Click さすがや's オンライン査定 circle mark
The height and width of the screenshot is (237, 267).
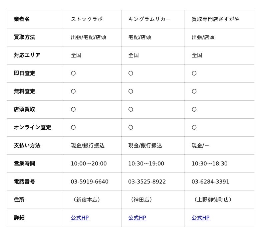click(194, 128)
